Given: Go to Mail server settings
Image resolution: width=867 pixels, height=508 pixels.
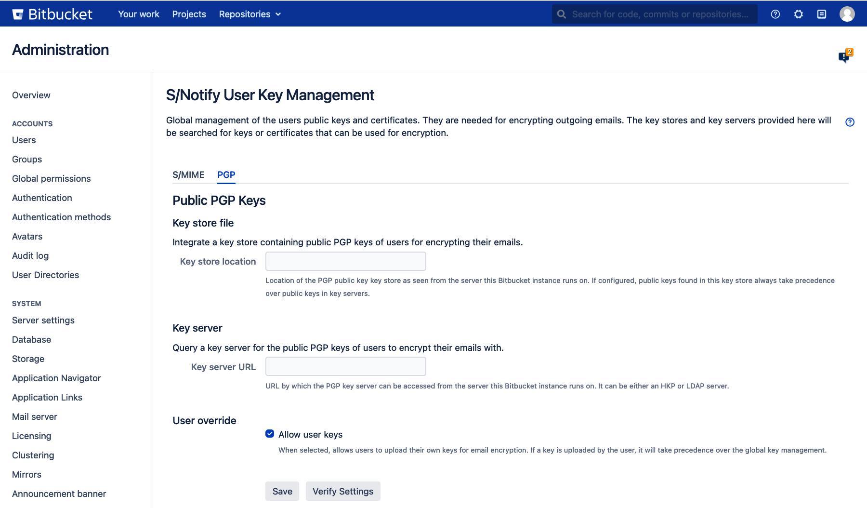Looking at the screenshot, I should [35, 416].
